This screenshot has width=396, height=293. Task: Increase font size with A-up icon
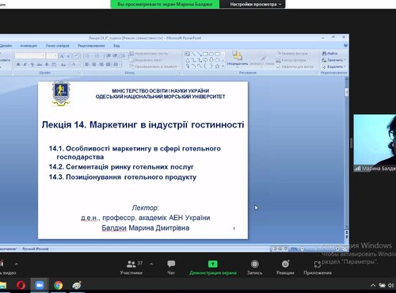click(x=62, y=55)
